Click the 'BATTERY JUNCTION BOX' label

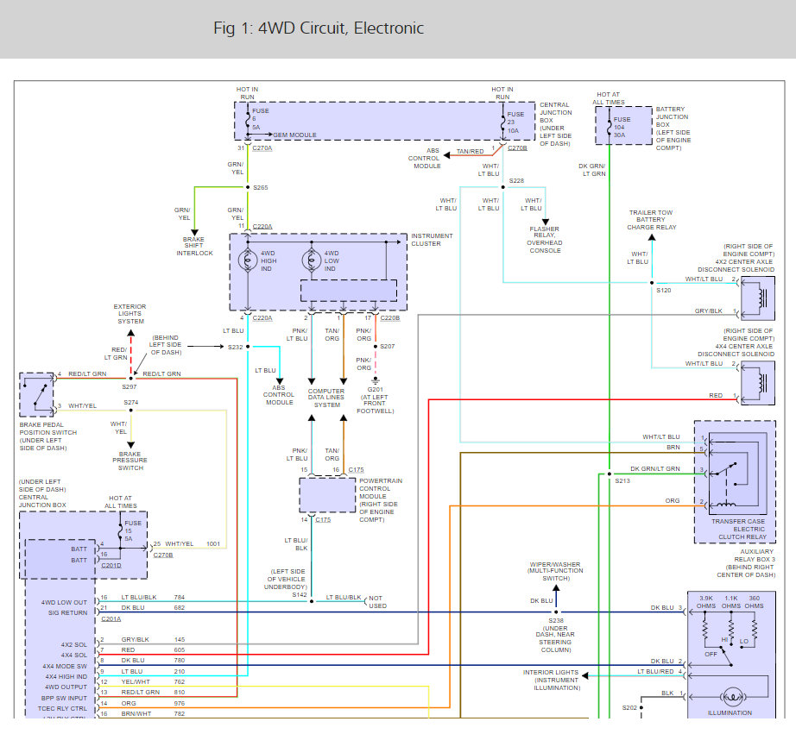point(673,116)
